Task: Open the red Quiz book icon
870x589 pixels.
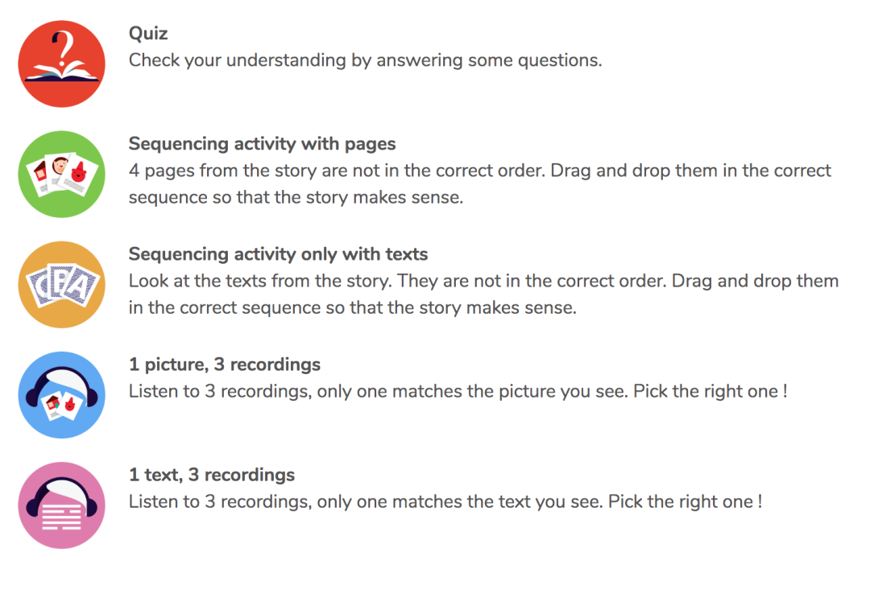Action: tap(61, 64)
